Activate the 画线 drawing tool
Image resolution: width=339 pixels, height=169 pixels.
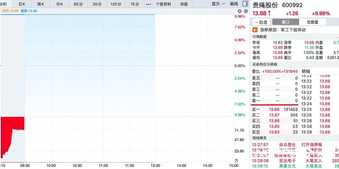click(x=234, y=4)
